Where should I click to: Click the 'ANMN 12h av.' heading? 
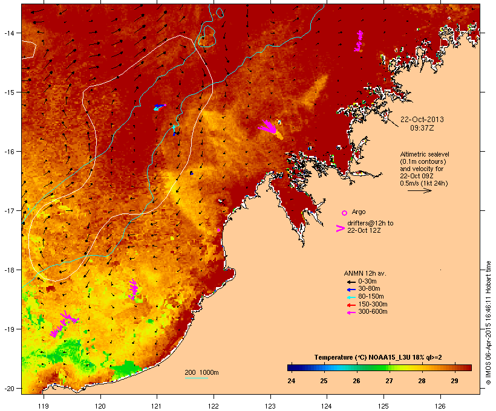pos(365,273)
